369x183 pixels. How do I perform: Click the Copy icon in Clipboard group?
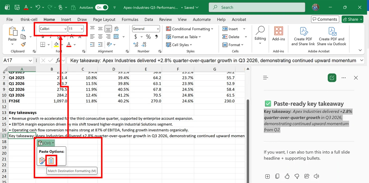point(23,37)
